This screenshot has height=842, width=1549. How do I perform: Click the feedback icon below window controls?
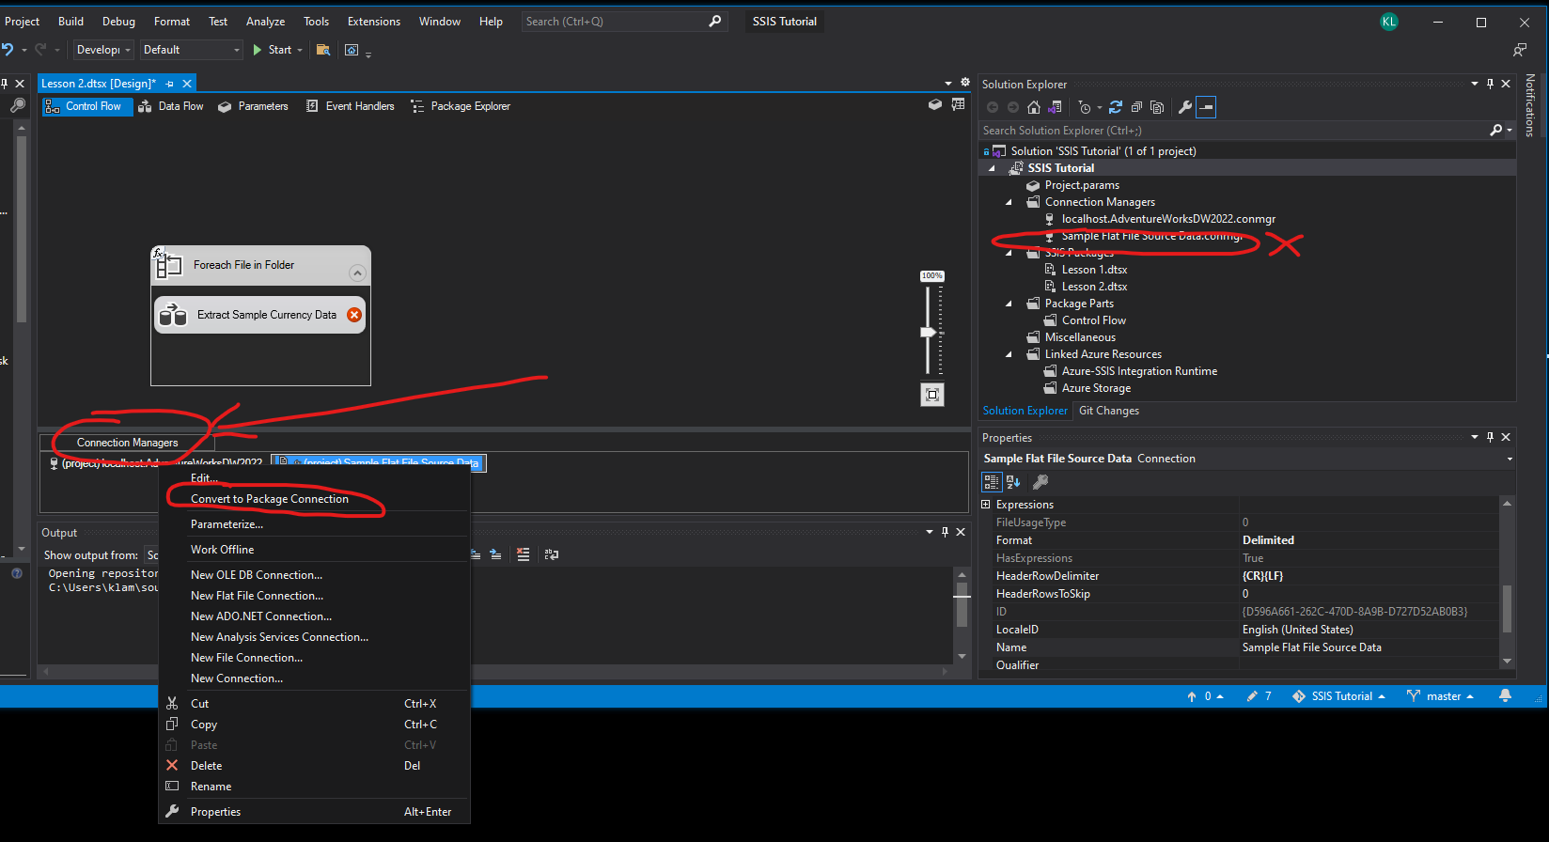(x=1520, y=50)
